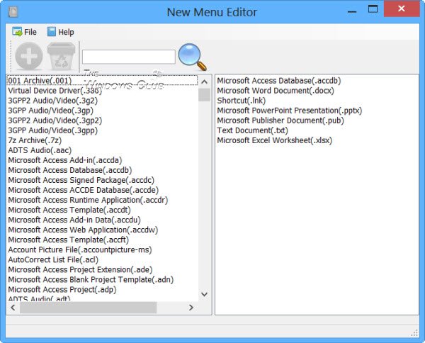
Task: Select Microsoft Access Database(.accdb) in left list
Action: 70,170
